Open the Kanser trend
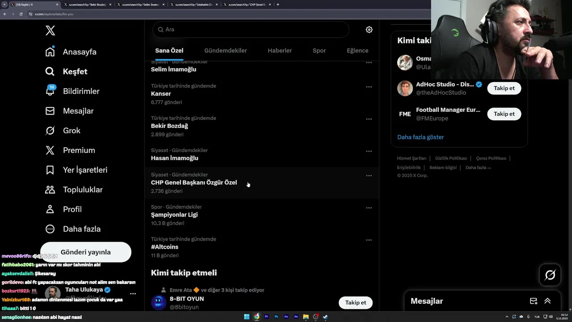The height and width of the screenshot is (322, 572). pyautogui.click(x=262, y=93)
